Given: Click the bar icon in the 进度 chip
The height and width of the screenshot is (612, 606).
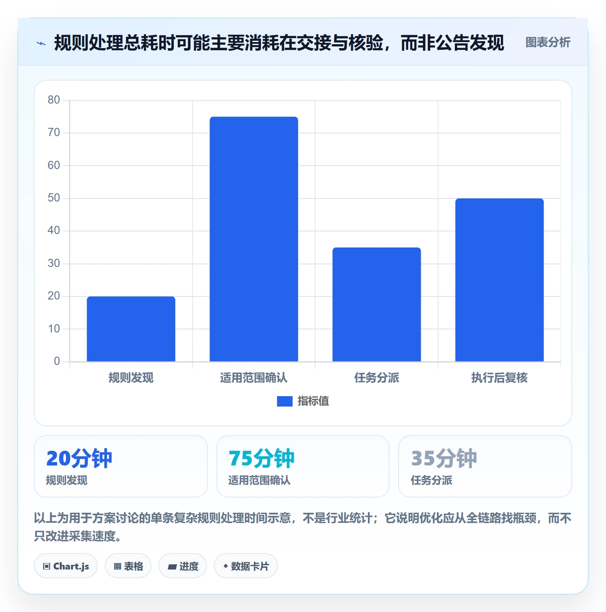Looking at the screenshot, I should click(x=172, y=567).
